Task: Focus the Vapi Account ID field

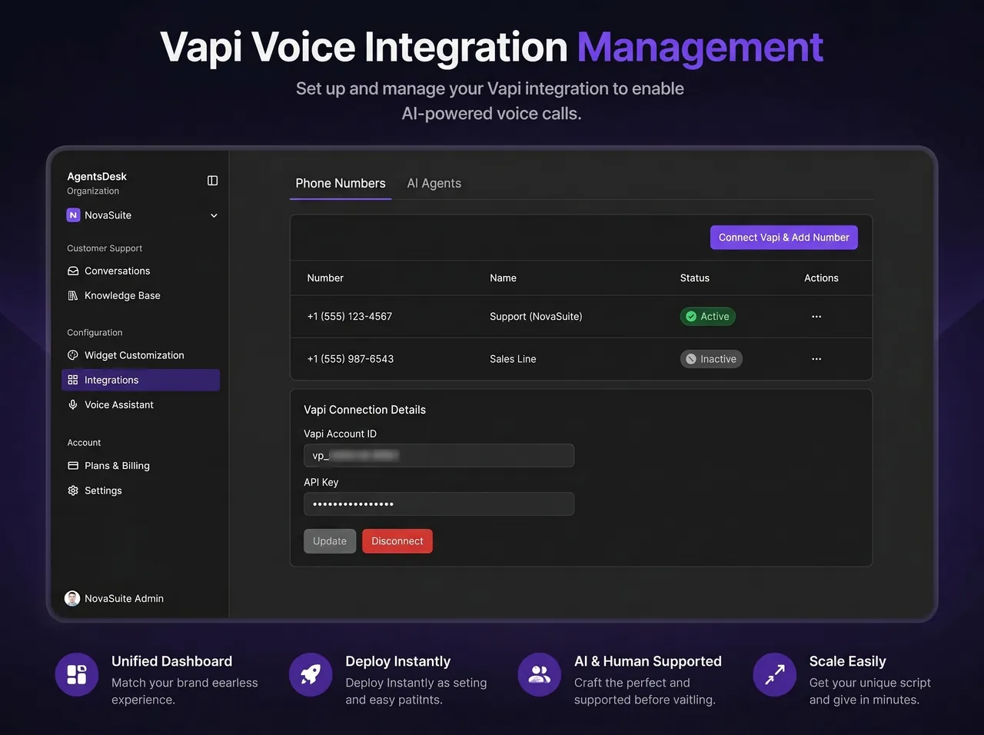Action: (x=439, y=455)
